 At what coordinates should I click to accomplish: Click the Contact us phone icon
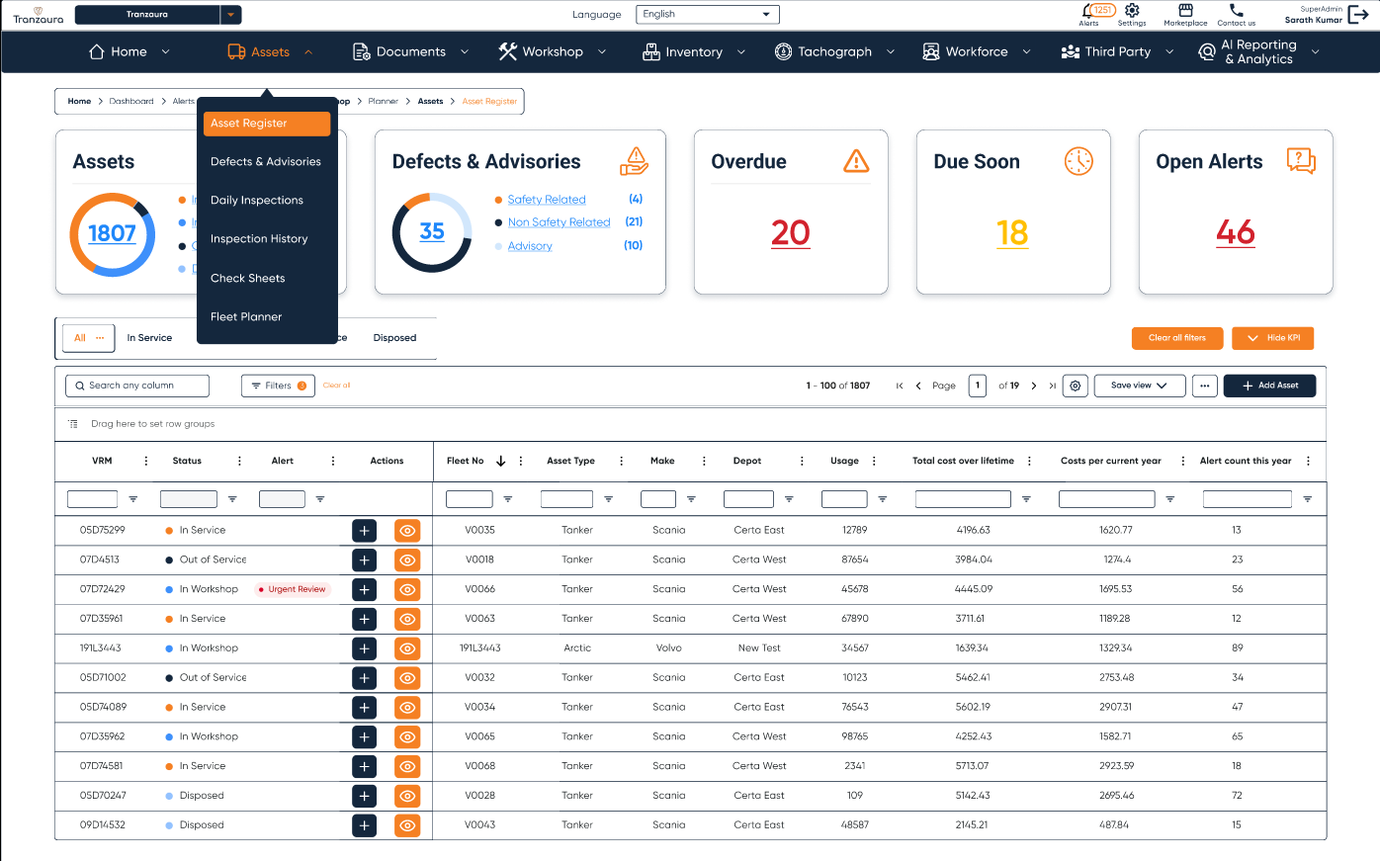point(1236,12)
